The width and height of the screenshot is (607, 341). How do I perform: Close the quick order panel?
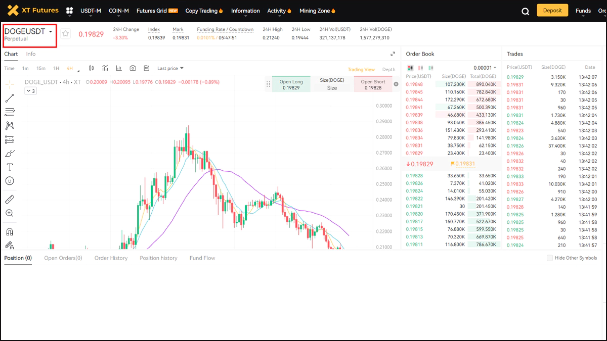(x=396, y=84)
